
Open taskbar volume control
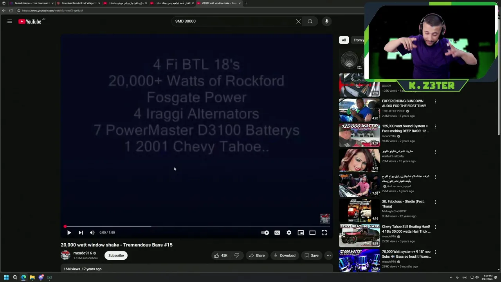tap(477, 277)
